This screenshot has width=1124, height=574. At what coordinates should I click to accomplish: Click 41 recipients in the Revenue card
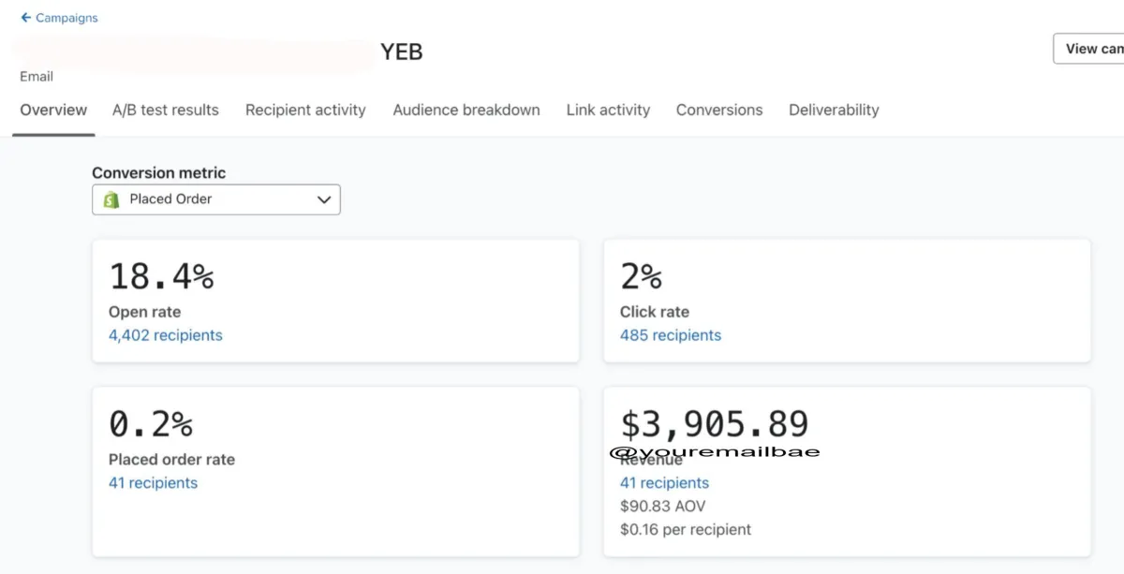coord(664,483)
